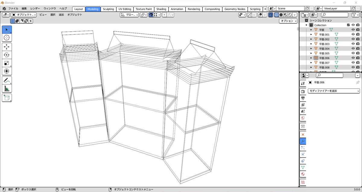Open the オプション dropdown
The width and height of the screenshot is (362, 192).
pyautogui.click(x=288, y=21)
